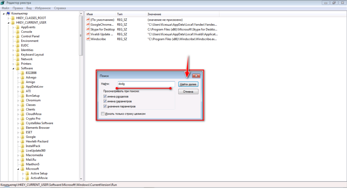Click the Chromium folder icon in tree

point(23,100)
